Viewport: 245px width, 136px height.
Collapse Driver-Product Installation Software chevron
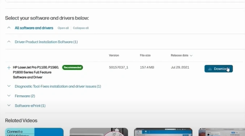[9, 41]
